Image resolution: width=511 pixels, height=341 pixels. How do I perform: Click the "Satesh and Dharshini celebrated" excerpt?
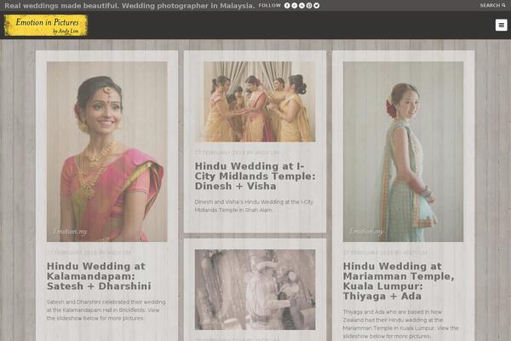point(106,310)
